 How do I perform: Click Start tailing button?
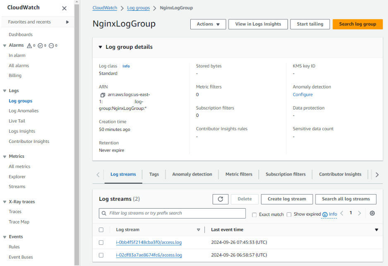click(310, 24)
